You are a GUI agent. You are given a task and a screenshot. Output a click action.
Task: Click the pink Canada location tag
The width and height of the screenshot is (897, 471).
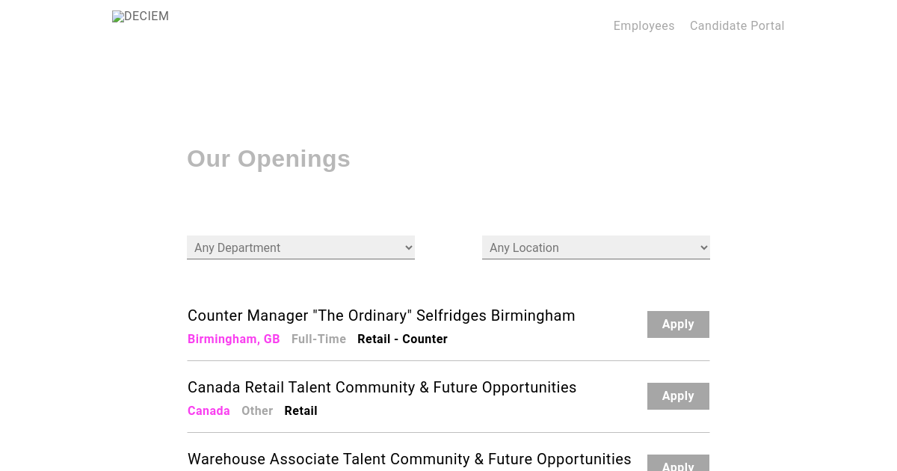[x=209, y=411]
